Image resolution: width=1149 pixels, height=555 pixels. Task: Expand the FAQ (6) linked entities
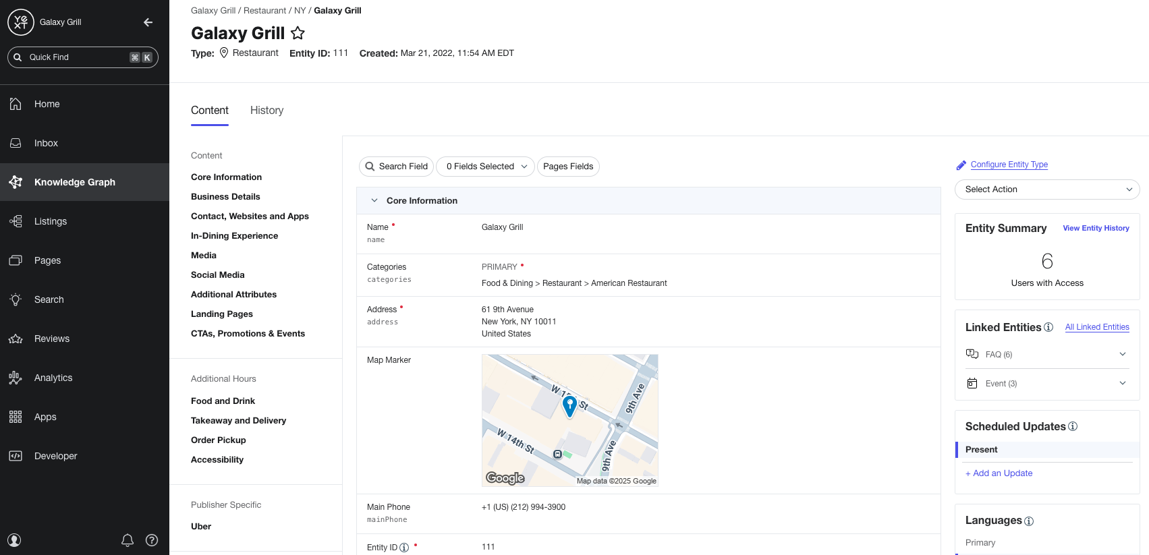(1047, 354)
